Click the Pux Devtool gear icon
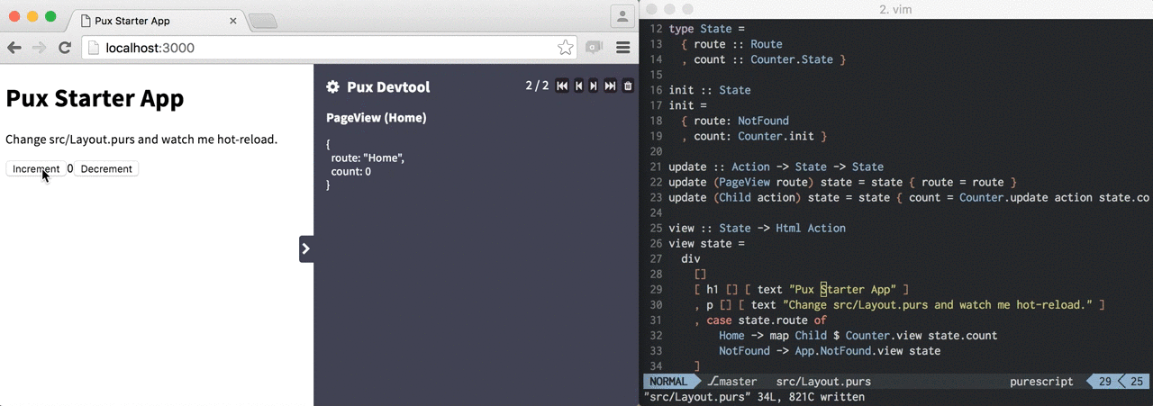This screenshot has width=1153, height=406. point(333,87)
